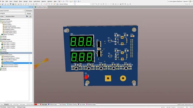The image size is (193, 108).
Task: Switch to the Messages panel tab
Action: click(x=23, y=104)
